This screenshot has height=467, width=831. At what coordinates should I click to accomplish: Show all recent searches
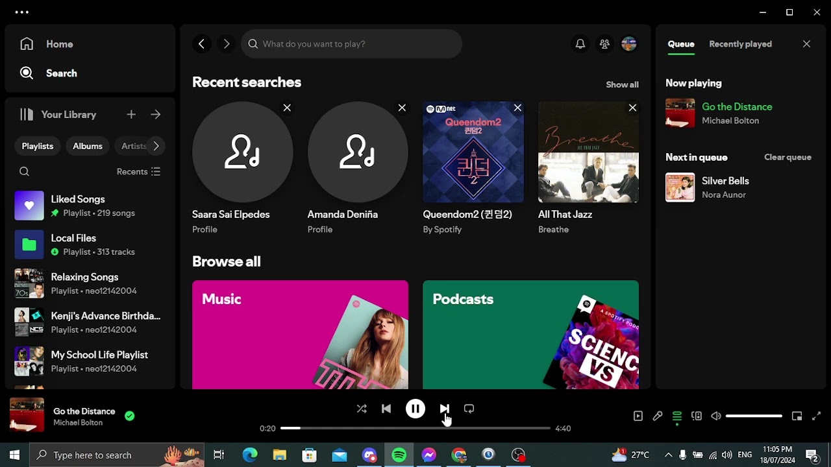click(622, 85)
